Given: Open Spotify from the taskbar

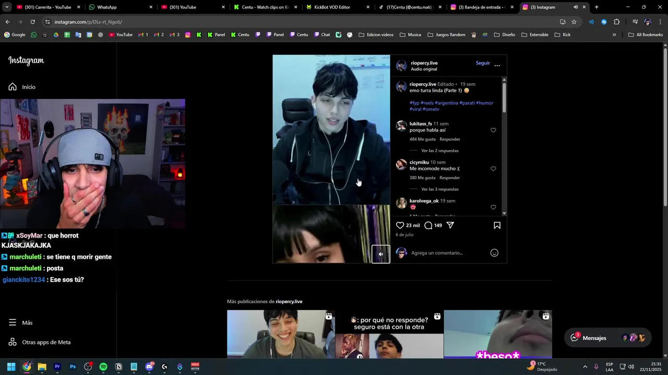Looking at the screenshot, I should pos(103,367).
